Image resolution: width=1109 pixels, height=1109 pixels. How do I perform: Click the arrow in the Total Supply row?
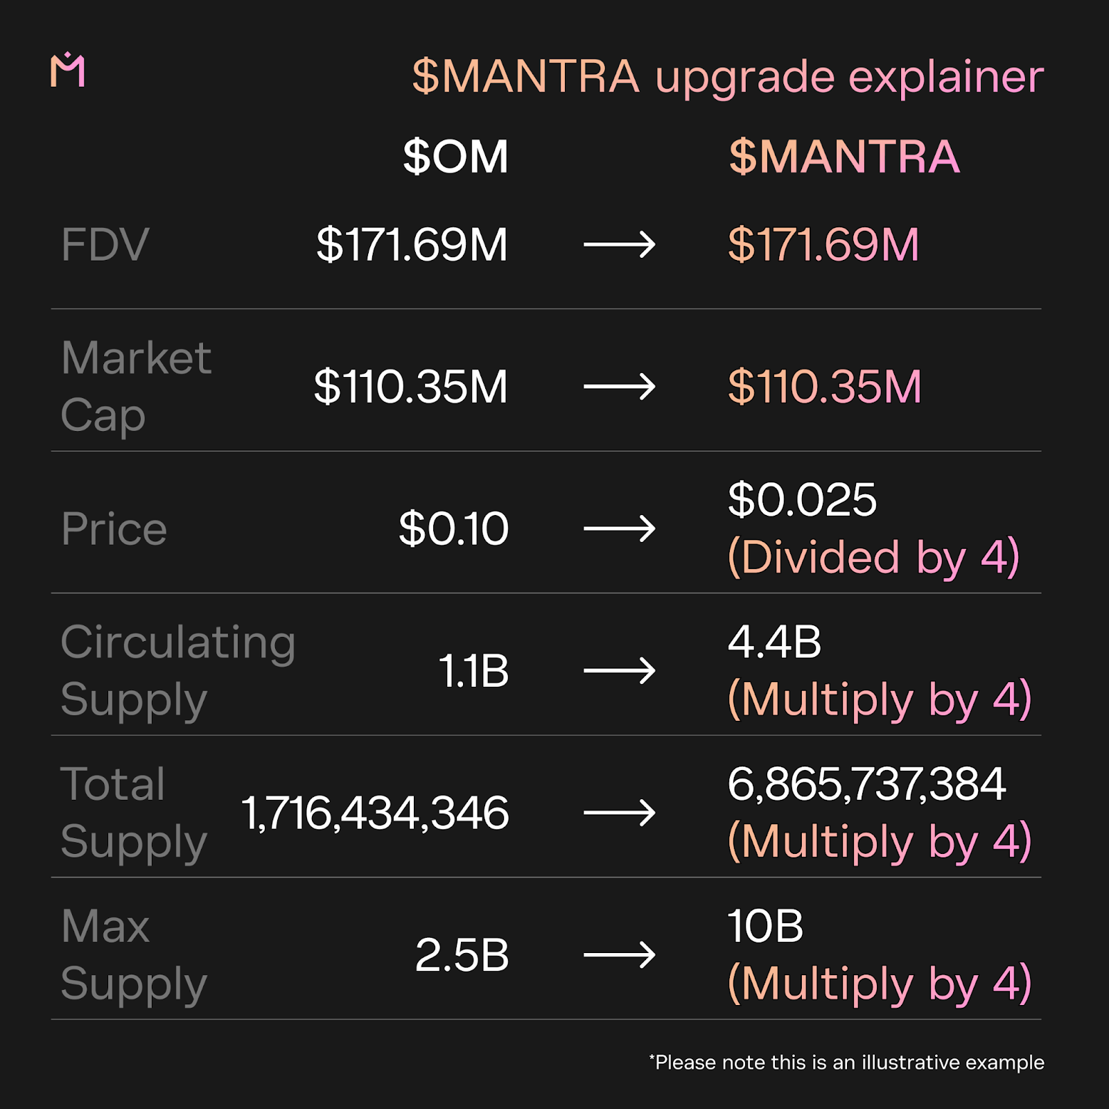click(x=619, y=812)
